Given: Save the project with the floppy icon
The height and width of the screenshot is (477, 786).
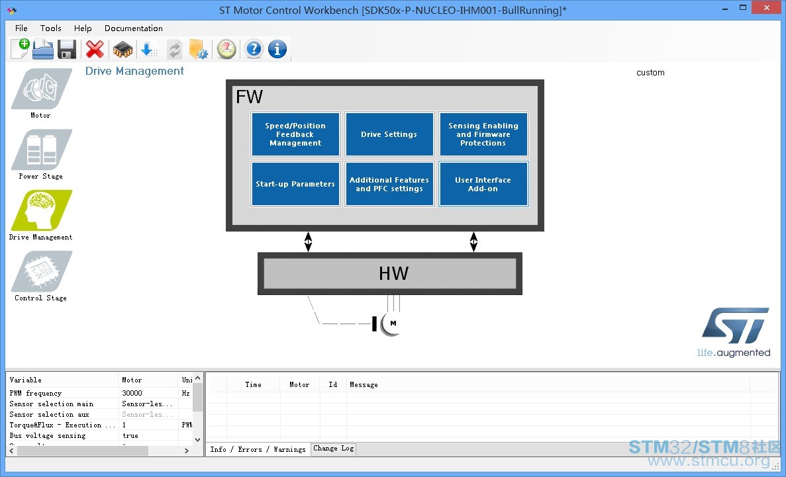Looking at the screenshot, I should [x=67, y=49].
